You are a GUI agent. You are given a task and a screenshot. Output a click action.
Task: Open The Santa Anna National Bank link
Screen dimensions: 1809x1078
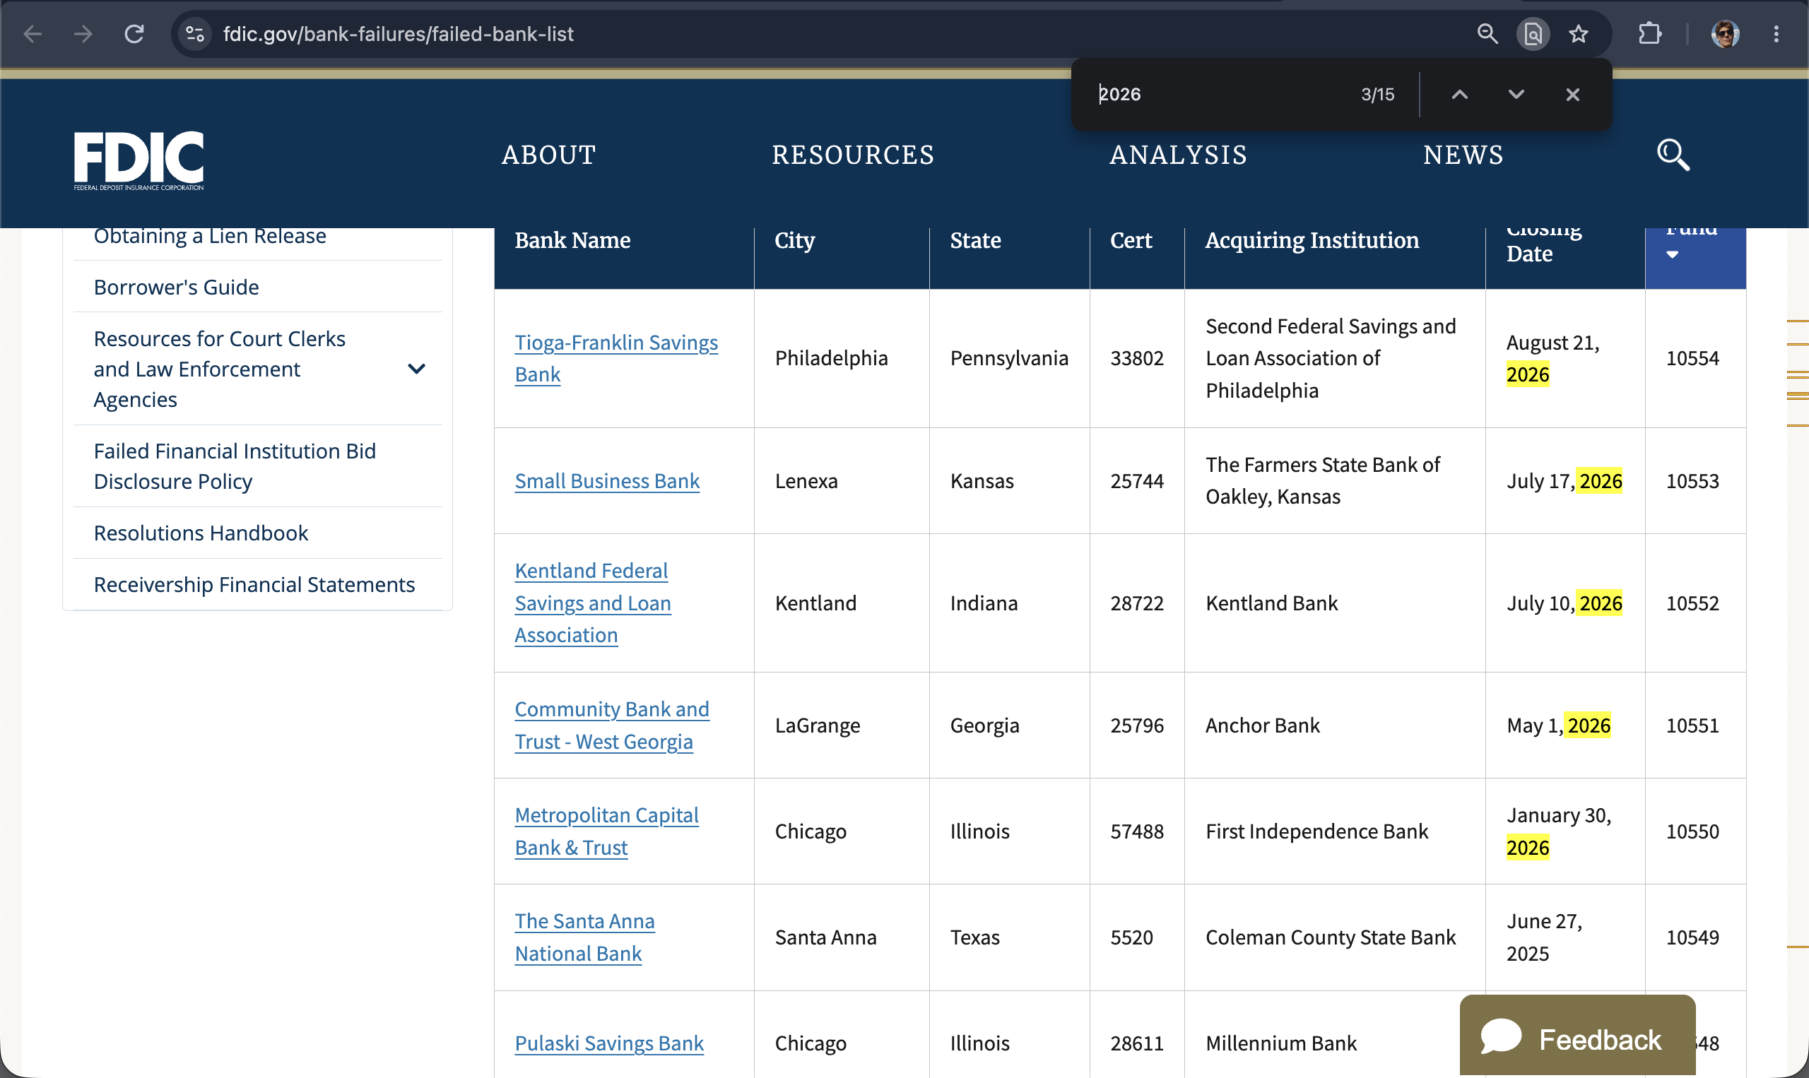pos(585,937)
